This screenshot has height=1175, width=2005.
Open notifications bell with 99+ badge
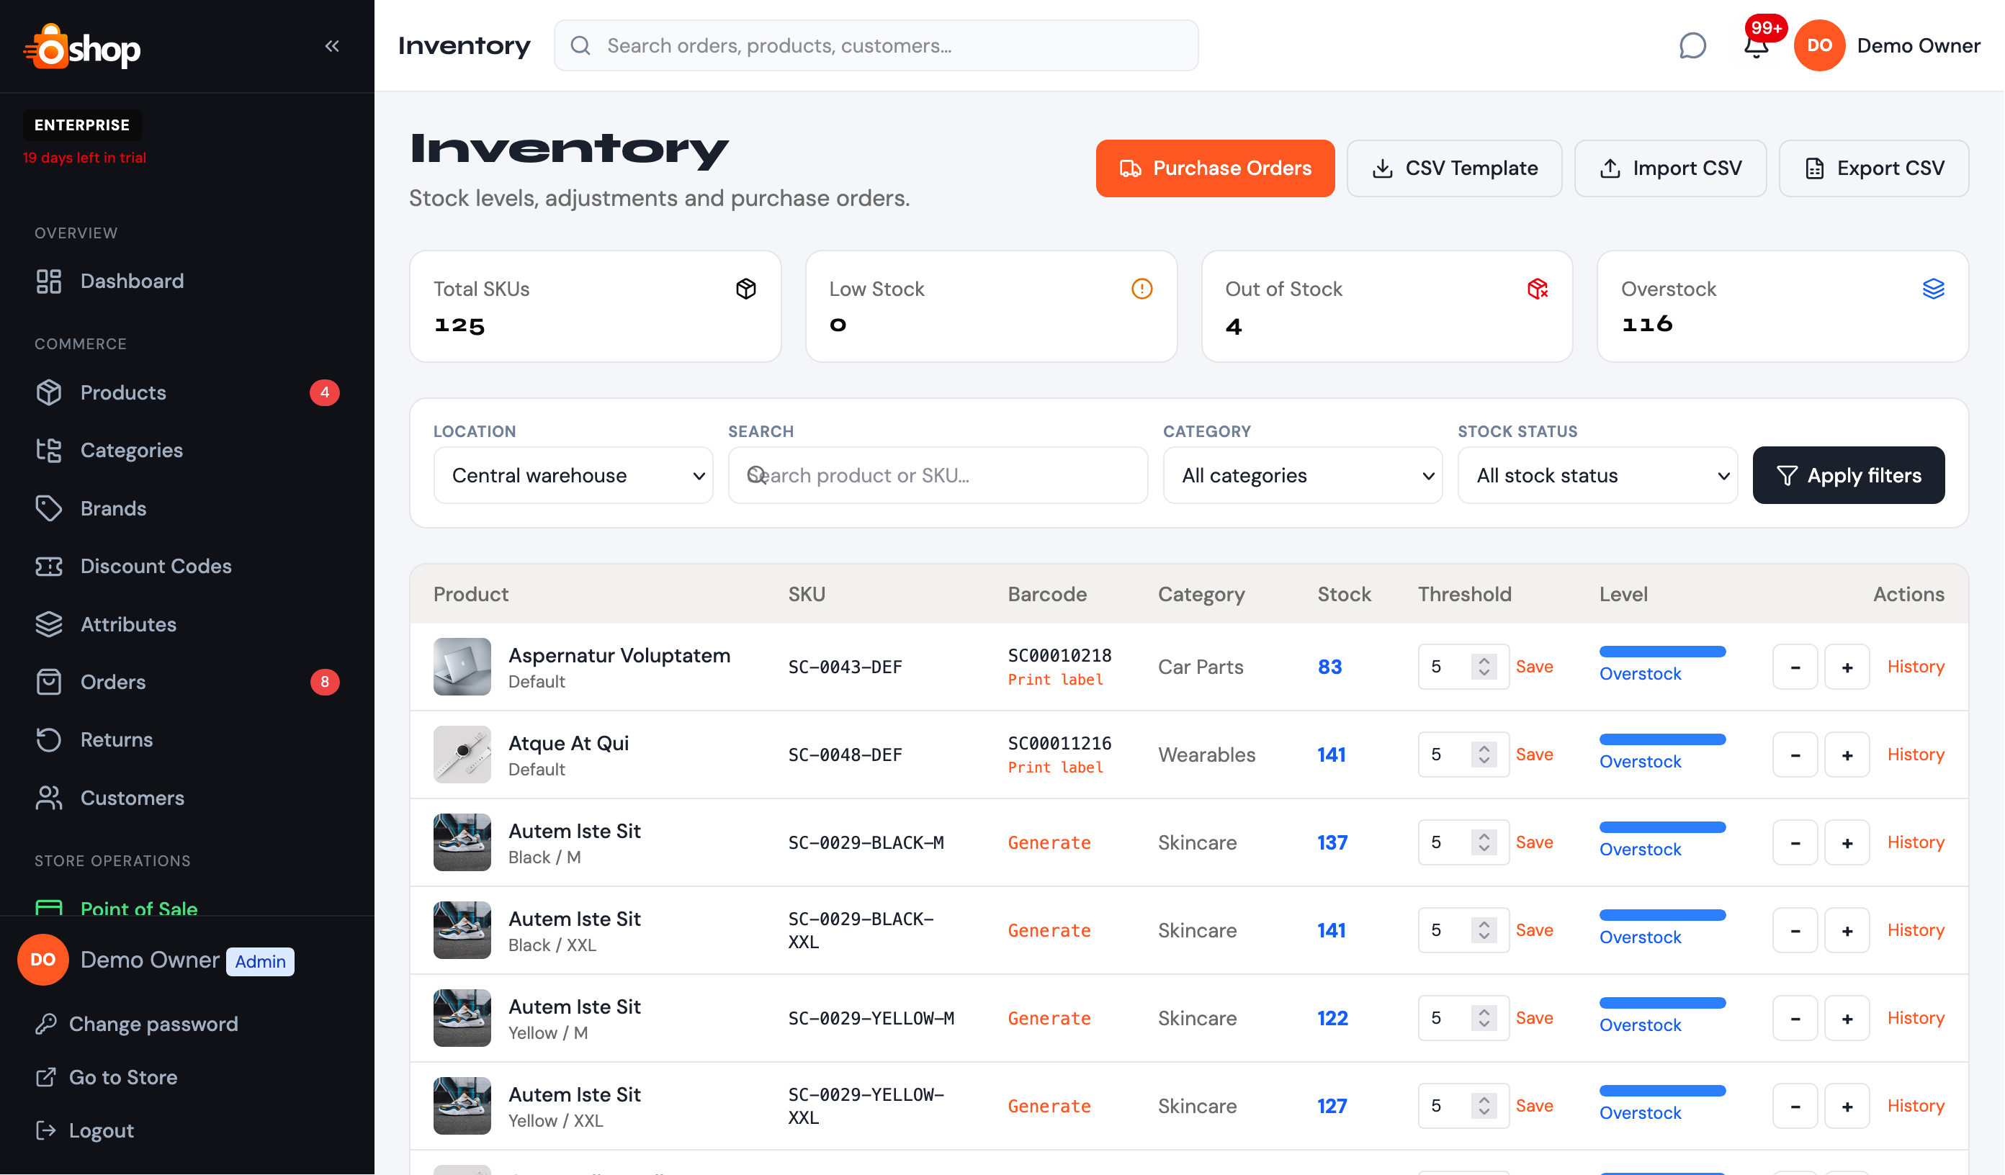click(1756, 45)
